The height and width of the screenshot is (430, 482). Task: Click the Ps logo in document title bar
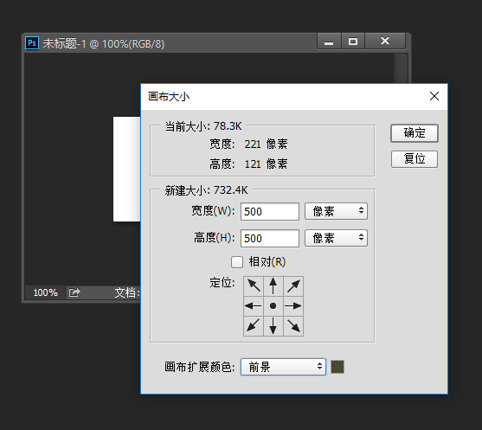(x=32, y=43)
